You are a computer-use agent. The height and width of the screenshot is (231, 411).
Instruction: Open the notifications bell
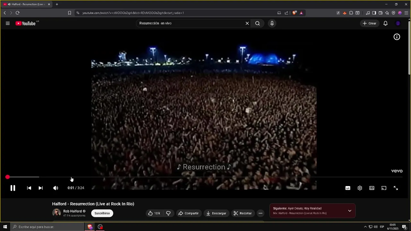[x=386, y=23]
